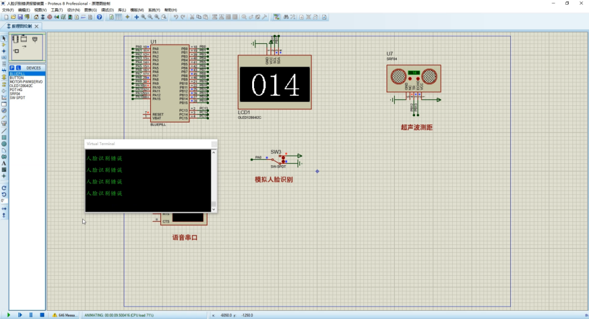Open the 调试(D) menu
This screenshot has height=319, width=589.
pyautogui.click(x=107, y=10)
